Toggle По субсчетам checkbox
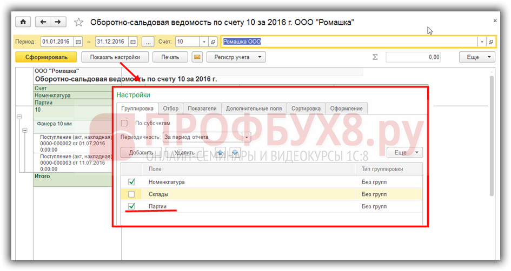 click(x=124, y=123)
